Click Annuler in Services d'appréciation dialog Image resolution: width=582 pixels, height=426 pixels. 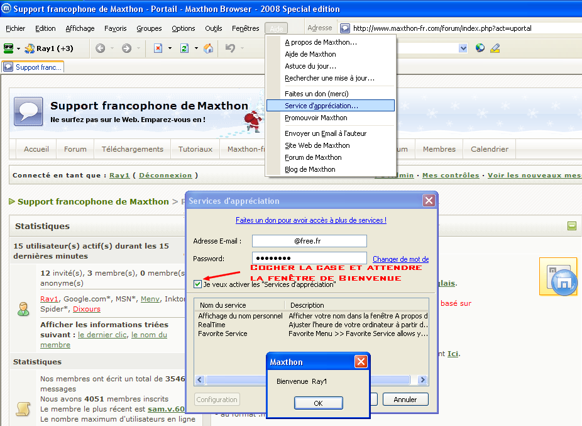405,400
